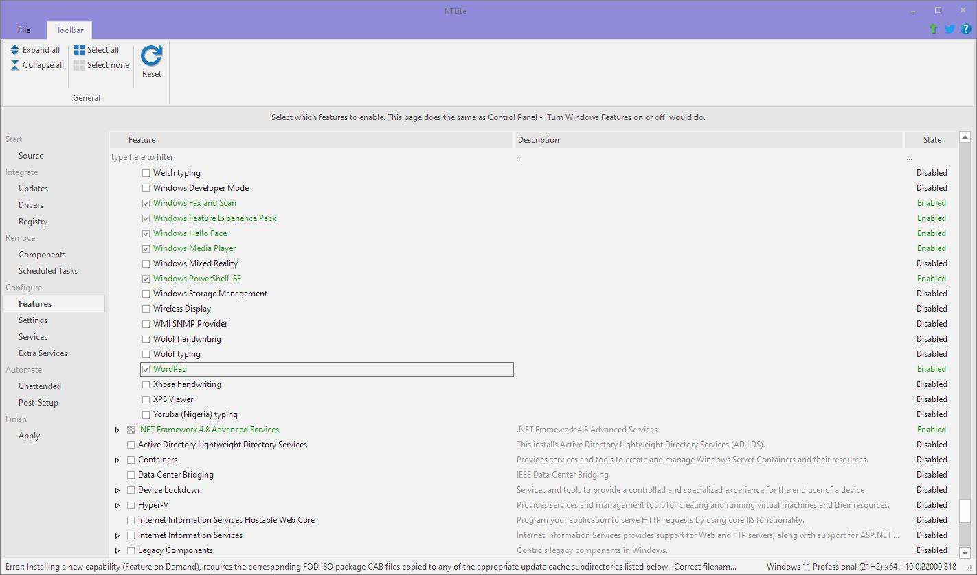977x575 pixels.
Task: Uncheck Windows Fax and Scan
Action: point(146,203)
